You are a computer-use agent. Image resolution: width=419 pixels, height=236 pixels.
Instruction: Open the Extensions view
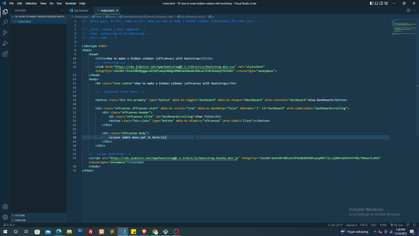point(5,54)
